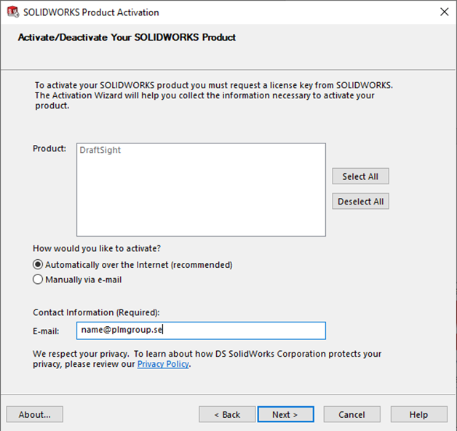This screenshot has height=431, width=457.
Task: Proceed with the Next button
Action: tap(285, 414)
